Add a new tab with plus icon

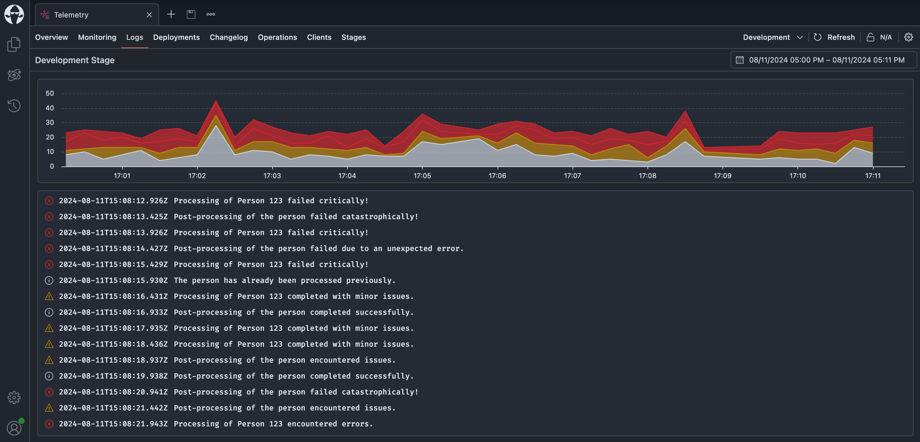(x=171, y=14)
